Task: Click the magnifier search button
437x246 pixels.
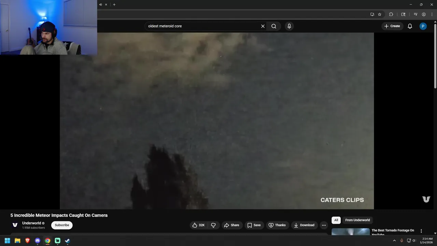Action: pyautogui.click(x=274, y=26)
